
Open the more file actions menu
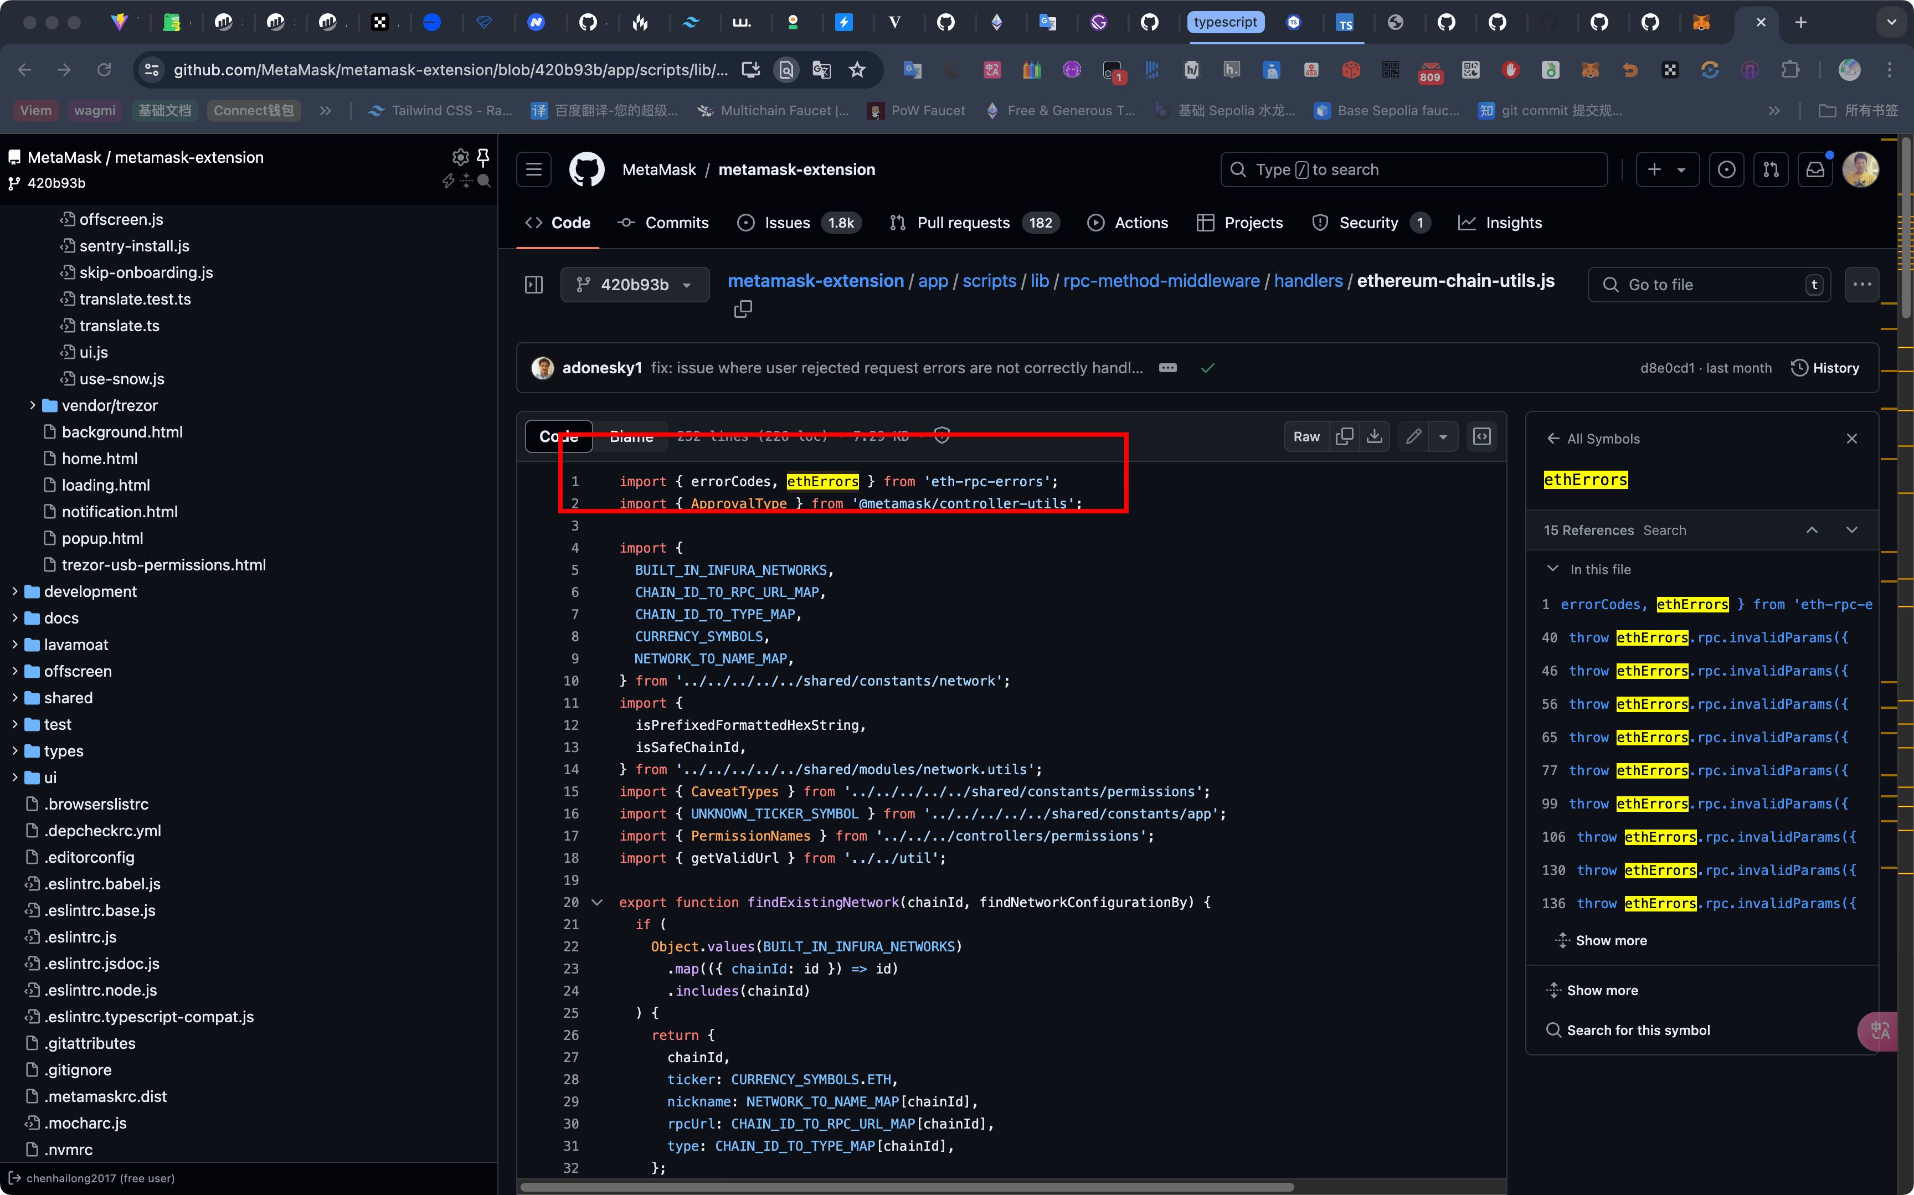point(1862,285)
